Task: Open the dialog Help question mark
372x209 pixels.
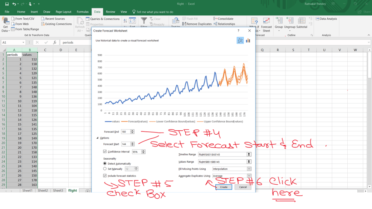Action: pyautogui.click(x=239, y=31)
